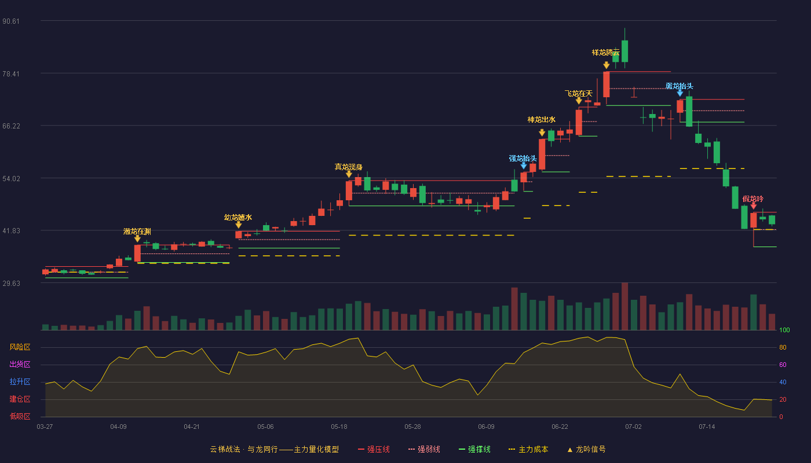Click the 幼龙嬉水 signal arrow marker

click(239, 225)
